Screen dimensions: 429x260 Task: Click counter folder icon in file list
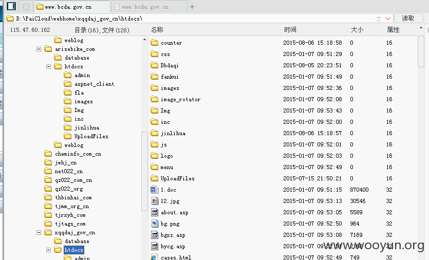tap(155, 43)
